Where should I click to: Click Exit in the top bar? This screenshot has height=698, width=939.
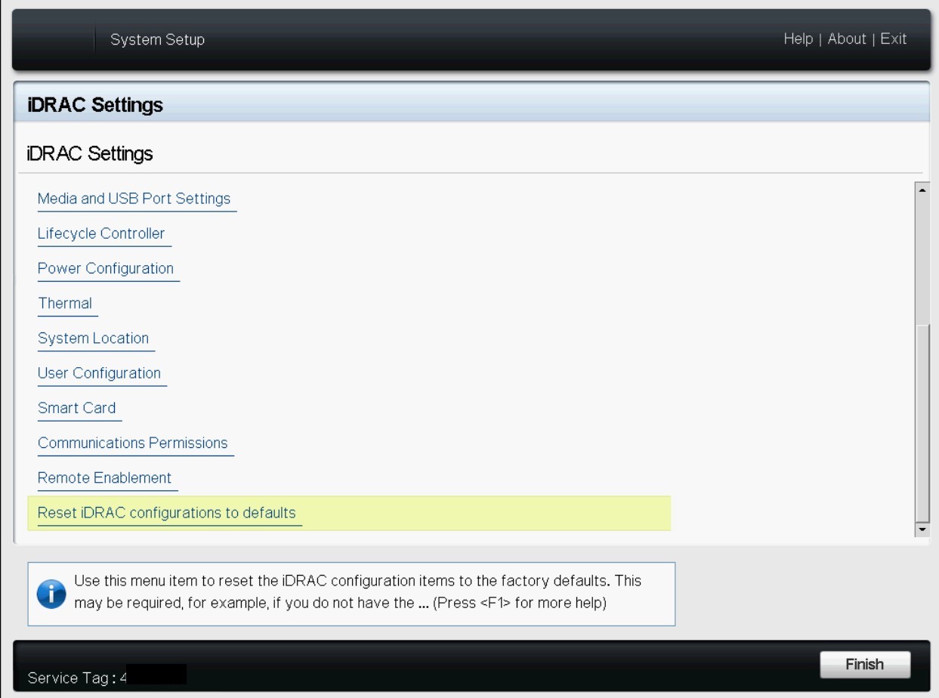click(893, 39)
